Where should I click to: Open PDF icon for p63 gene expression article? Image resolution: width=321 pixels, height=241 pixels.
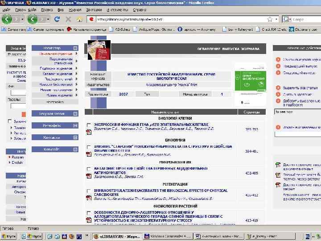[x=89, y=132]
